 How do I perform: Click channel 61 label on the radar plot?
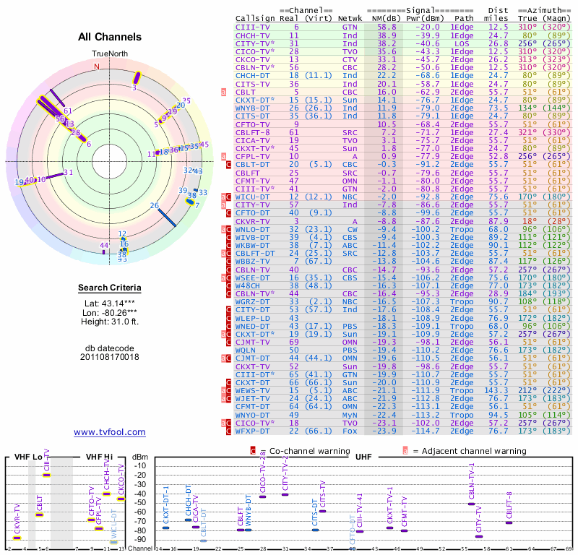[x=68, y=111]
